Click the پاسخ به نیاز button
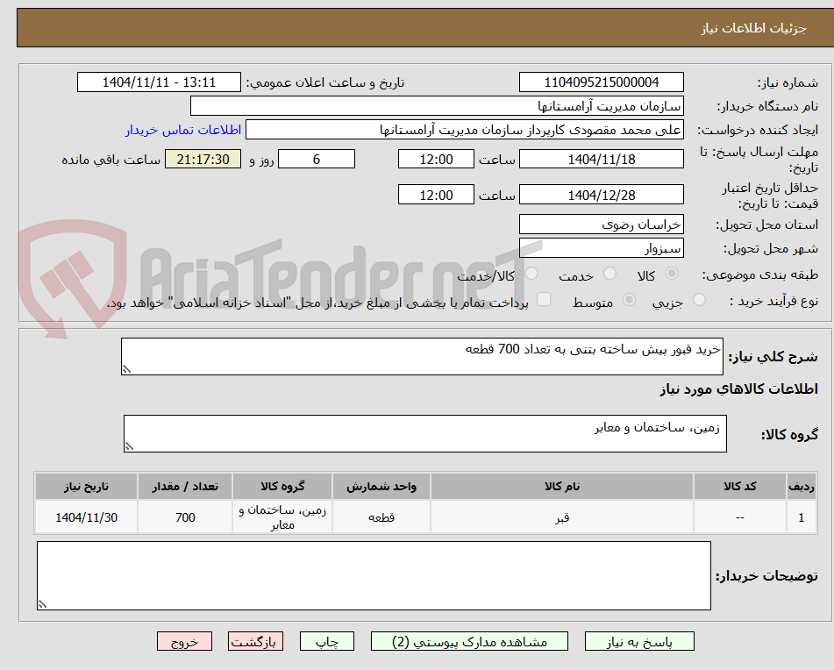Screen dimensions: 834x670 [639, 641]
